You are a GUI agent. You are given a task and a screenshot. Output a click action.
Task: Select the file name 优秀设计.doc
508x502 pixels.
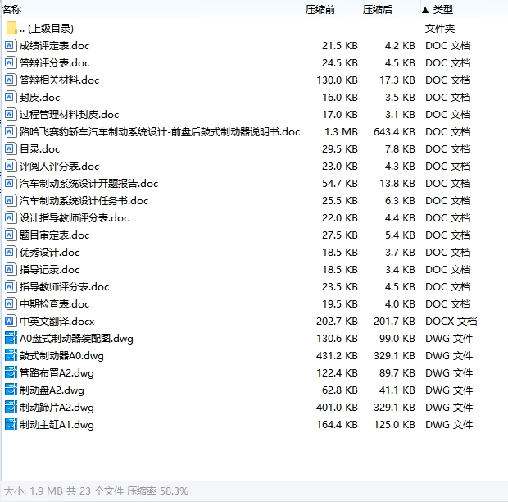(x=49, y=252)
